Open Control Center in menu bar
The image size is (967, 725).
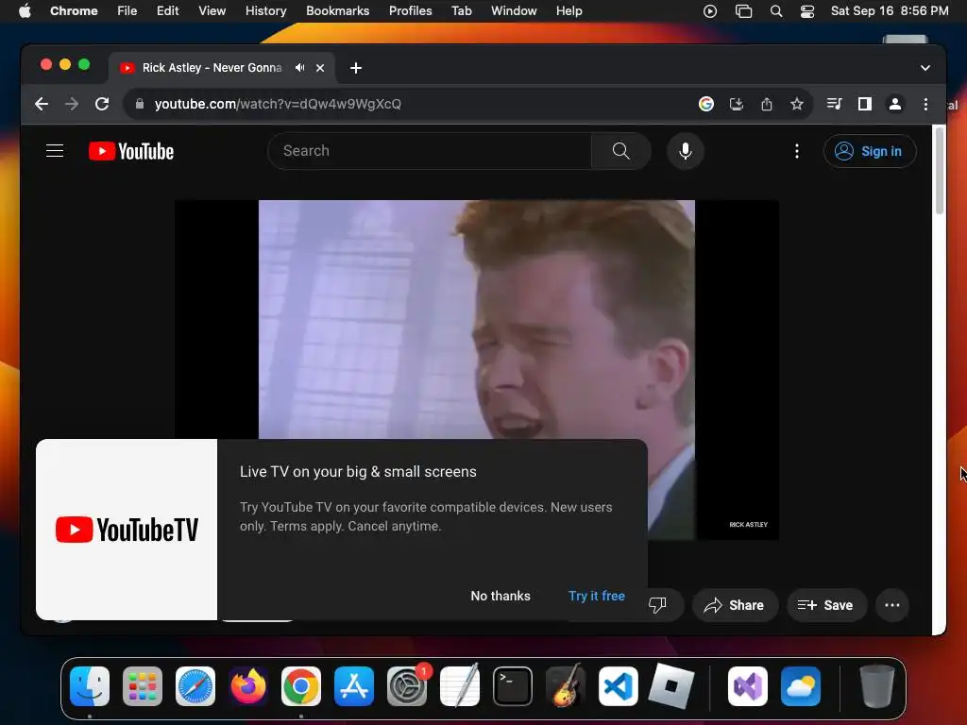(x=807, y=11)
